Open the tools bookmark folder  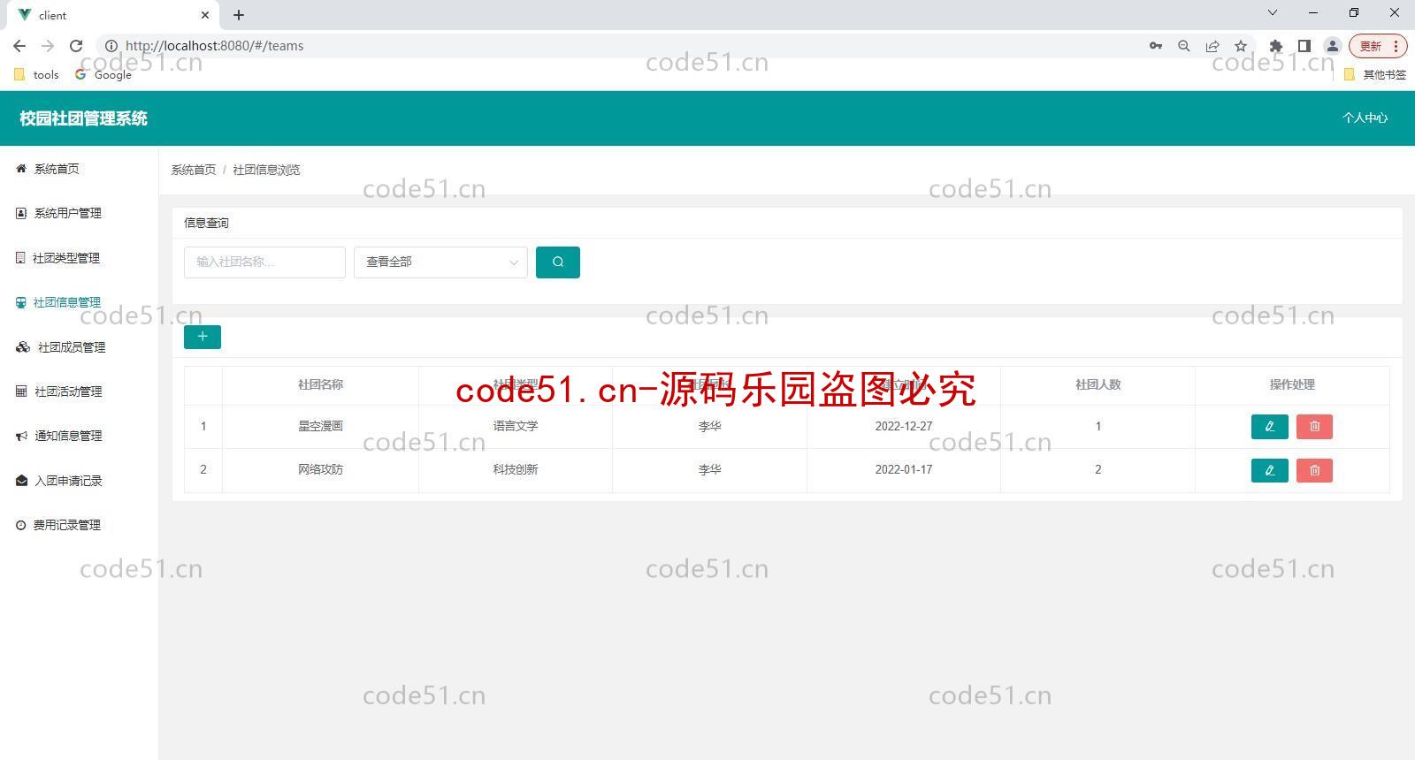click(37, 75)
